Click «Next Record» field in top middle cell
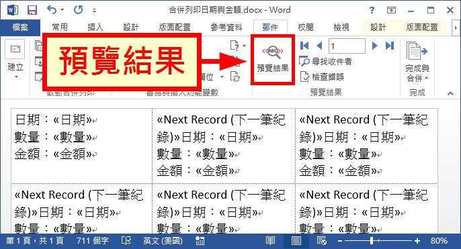Viewport: 461px width, 249px height. 221,128
